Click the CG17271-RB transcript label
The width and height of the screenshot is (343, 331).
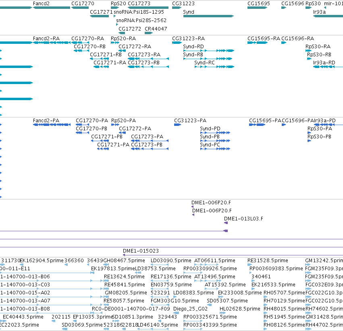(106, 55)
